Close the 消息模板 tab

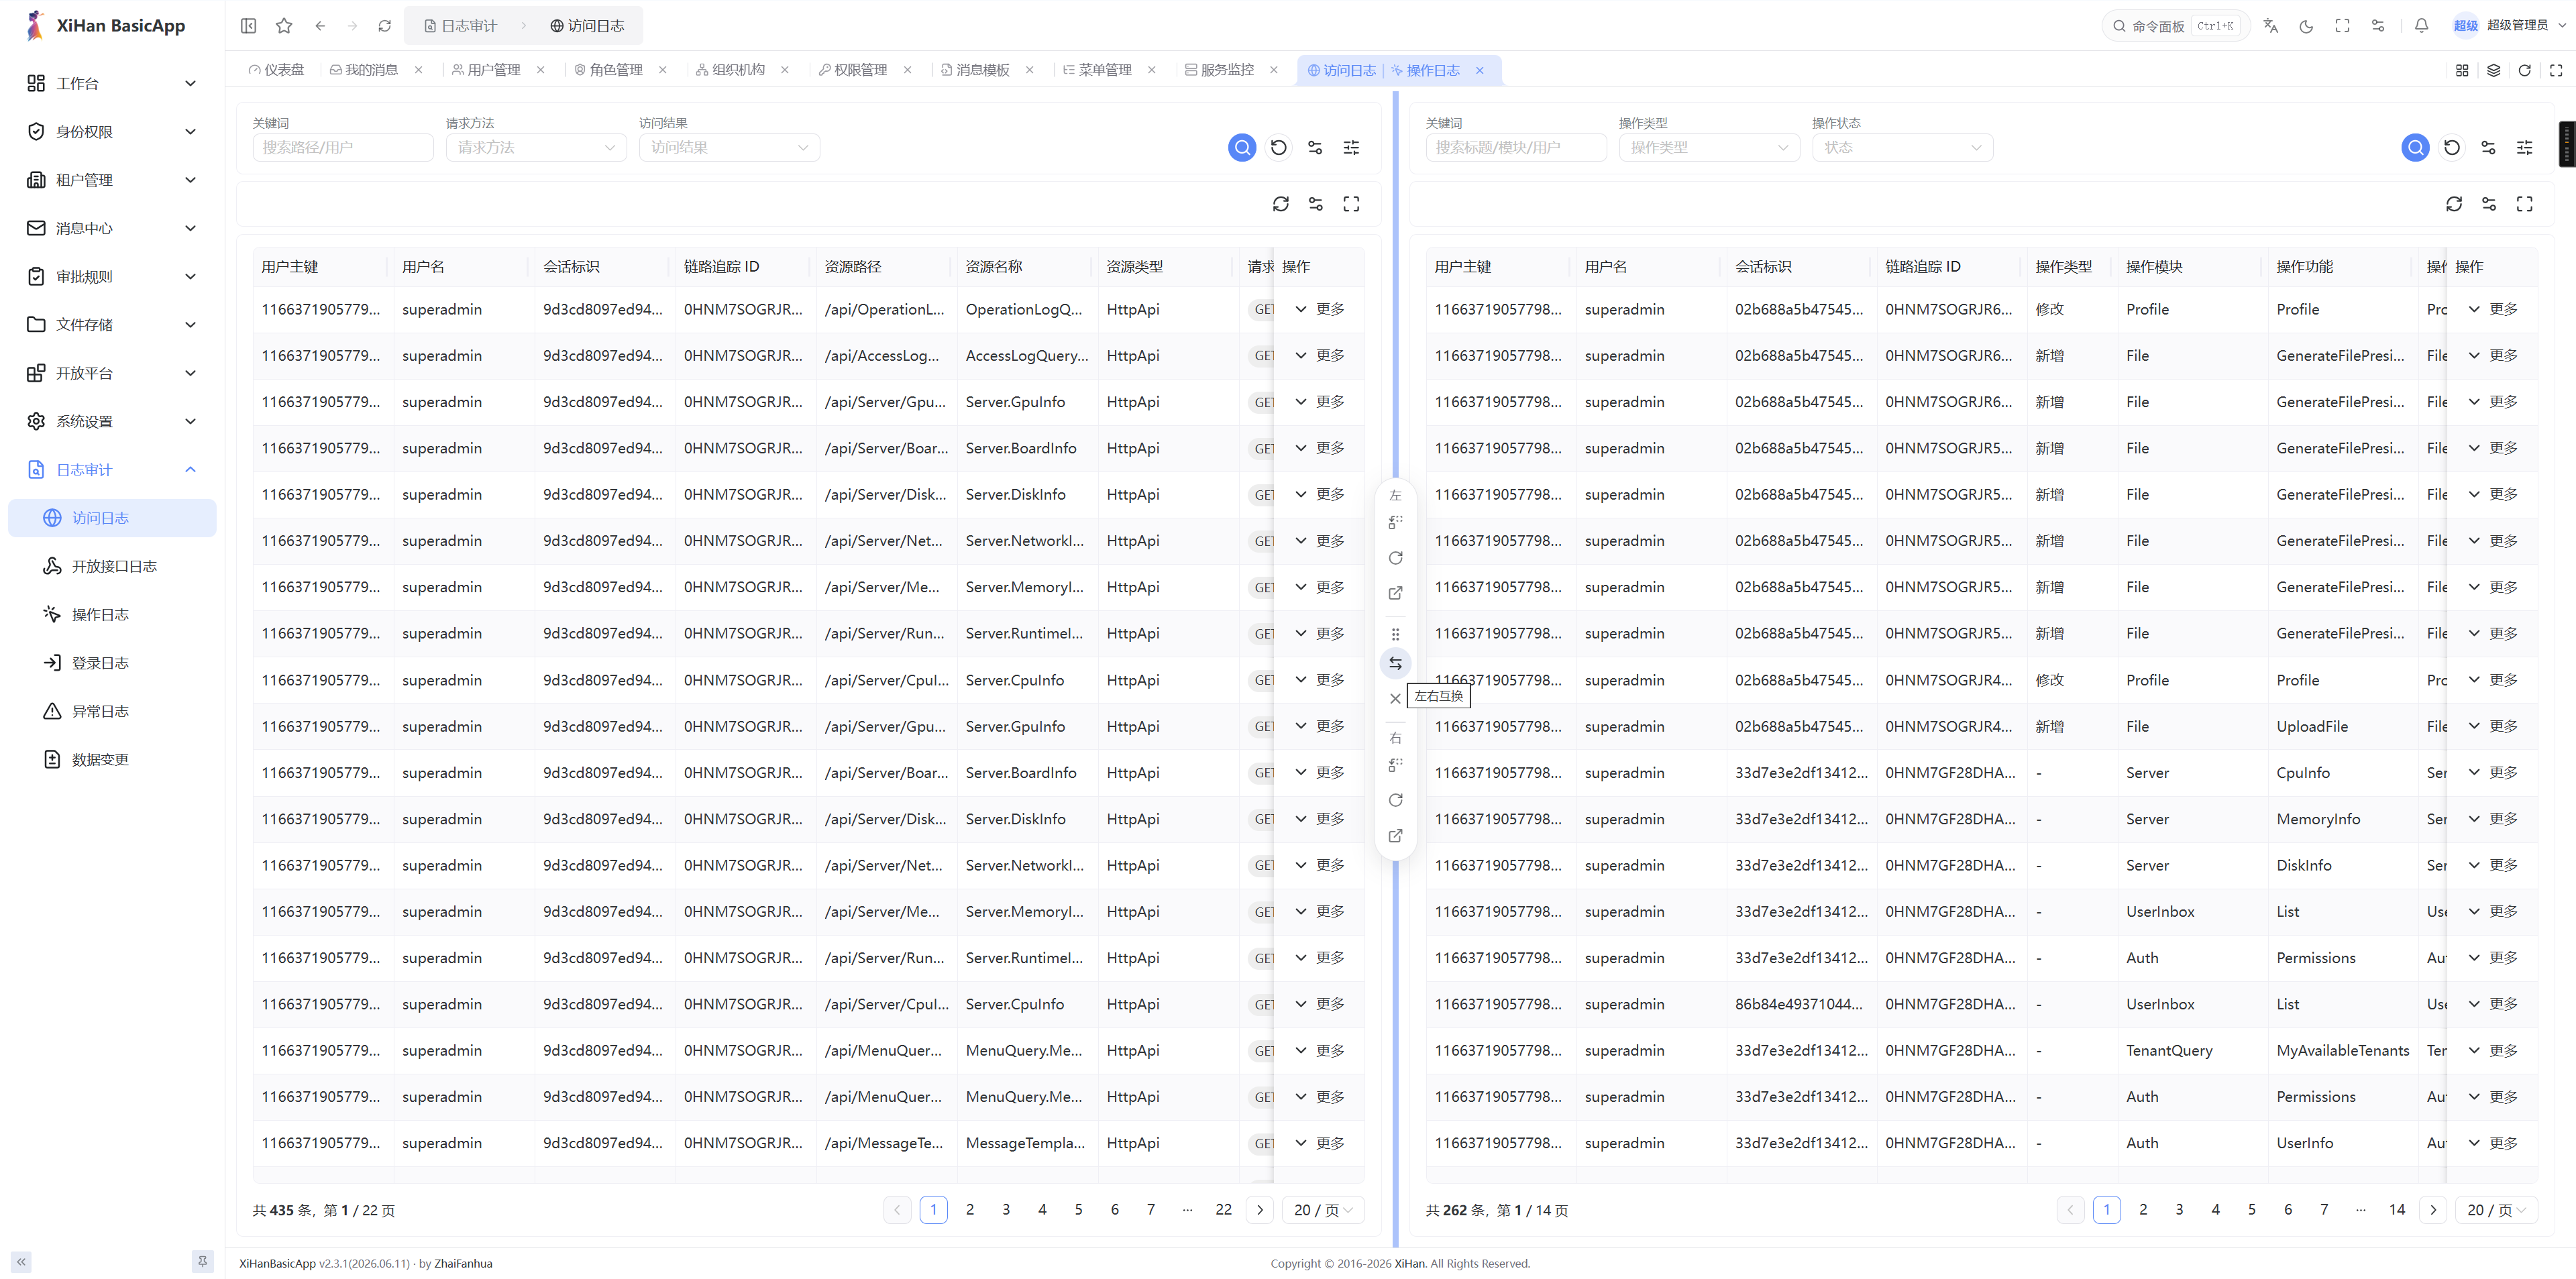(x=1030, y=70)
